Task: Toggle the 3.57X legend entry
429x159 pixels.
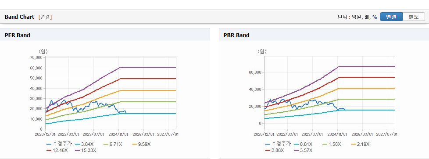Action: 303,150
